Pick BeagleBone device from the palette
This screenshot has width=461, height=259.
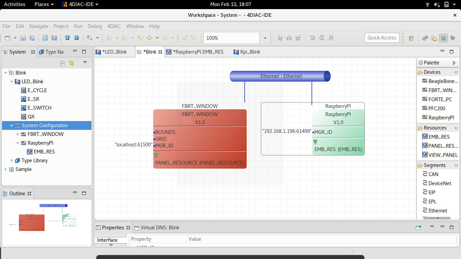click(440, 81)
